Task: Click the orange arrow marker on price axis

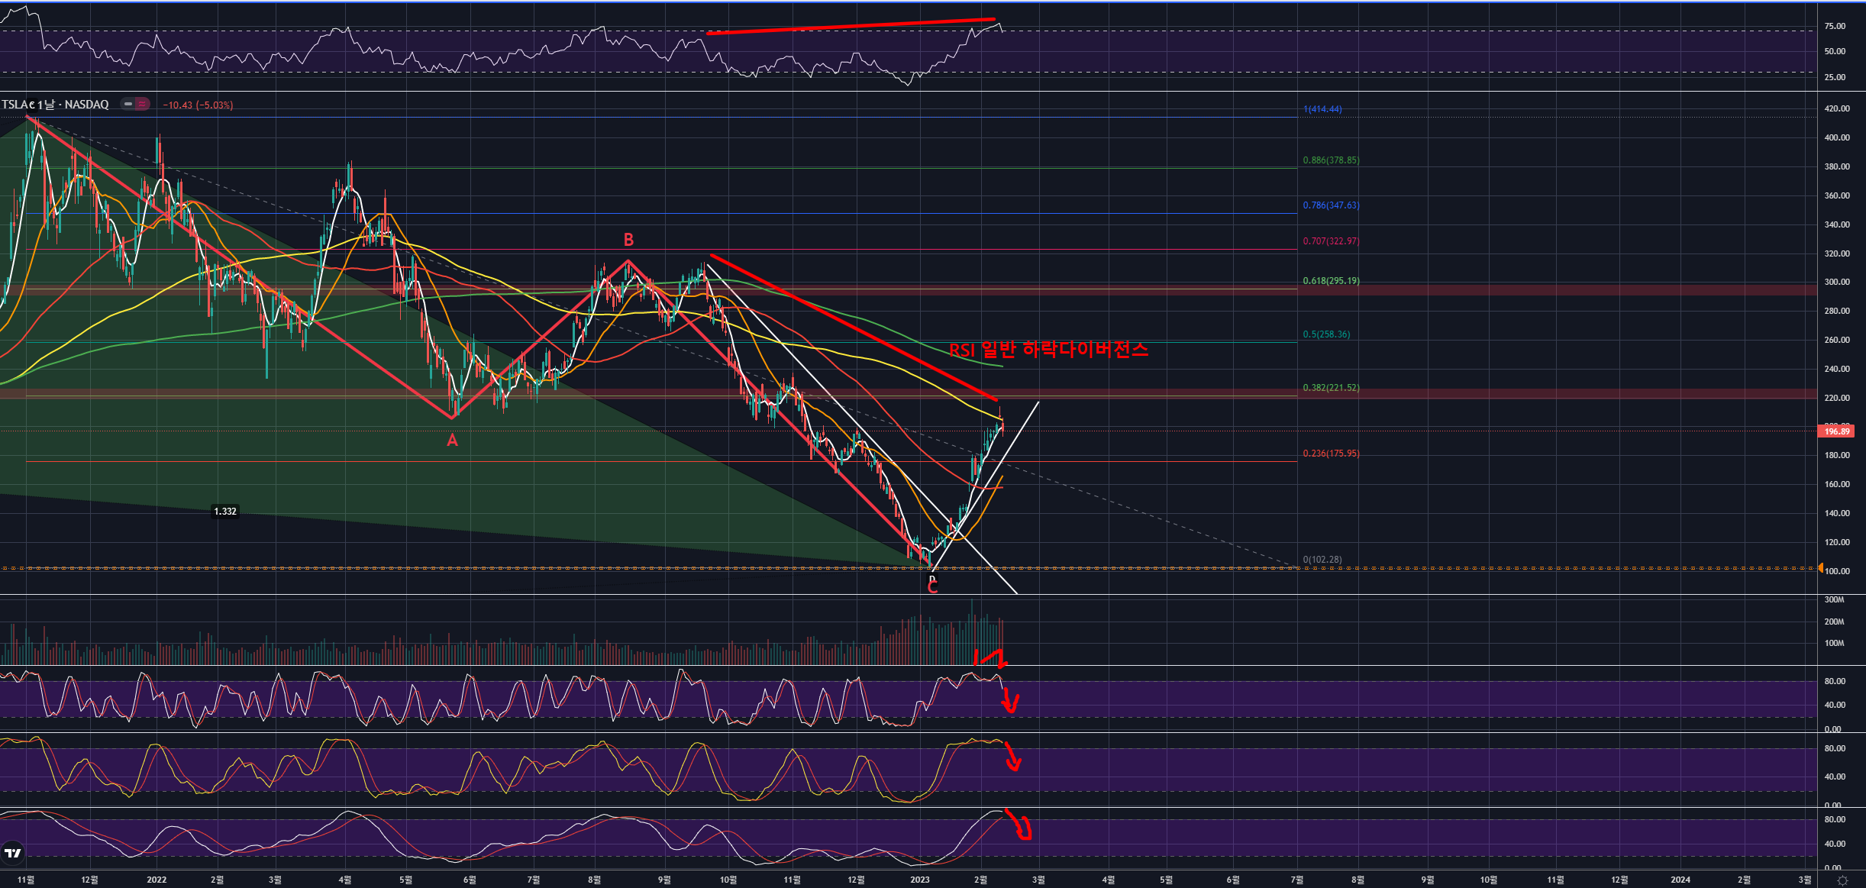Action: click(1820, 568)
